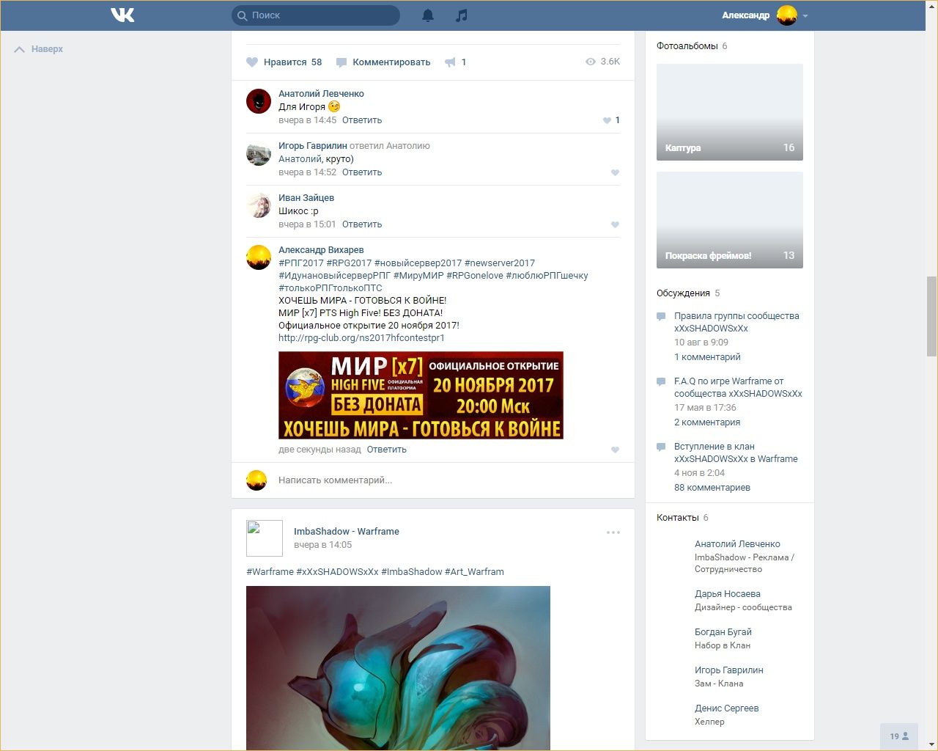
Task: Open contact Богдан Бугай
Action: [723, 632]
